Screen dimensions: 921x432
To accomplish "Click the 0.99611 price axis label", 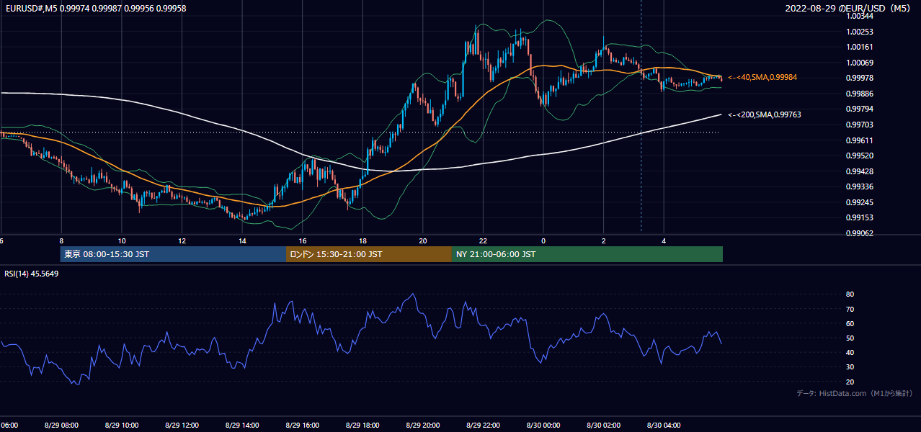I will click(860, 140).
